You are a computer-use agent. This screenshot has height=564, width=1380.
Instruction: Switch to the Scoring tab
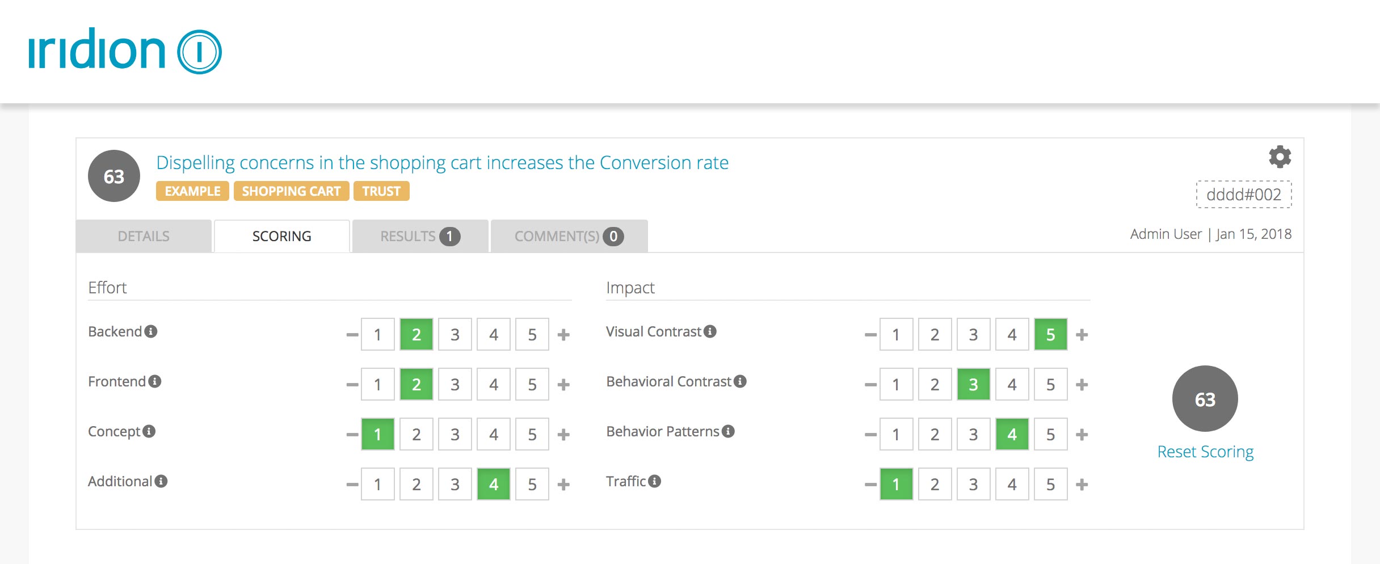(282, 236)
